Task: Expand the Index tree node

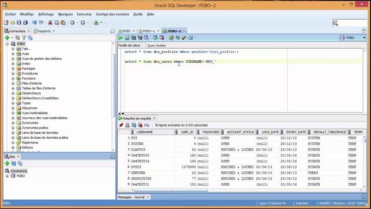Action: pyautogui.click(x=13, y=64)
